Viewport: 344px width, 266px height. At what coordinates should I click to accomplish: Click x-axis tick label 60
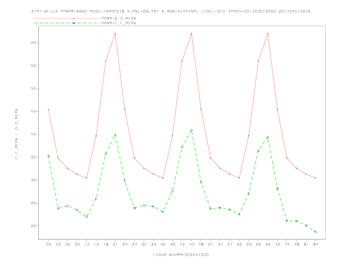tap(239, 244)
